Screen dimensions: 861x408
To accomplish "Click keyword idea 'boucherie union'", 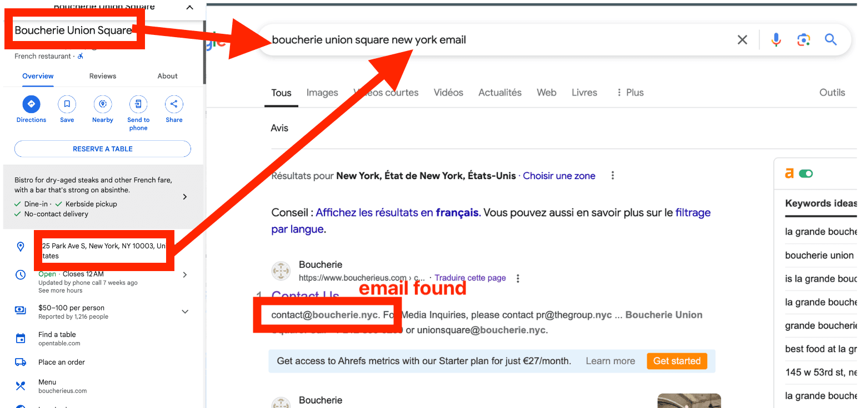I will click(820, 256).
